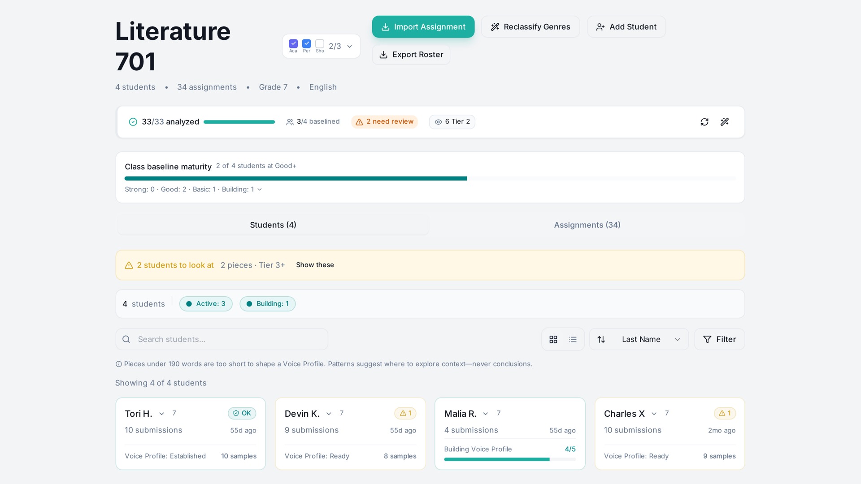The width and height of the screenshot is (861, 484).
Task: Toggle the Building: 1 filter chip
Action: 268,304
